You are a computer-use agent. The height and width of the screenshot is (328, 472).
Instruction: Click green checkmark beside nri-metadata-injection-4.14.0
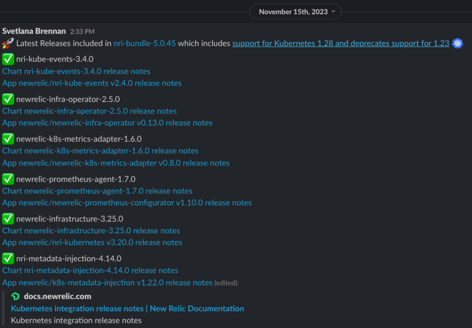pos(8,258)
